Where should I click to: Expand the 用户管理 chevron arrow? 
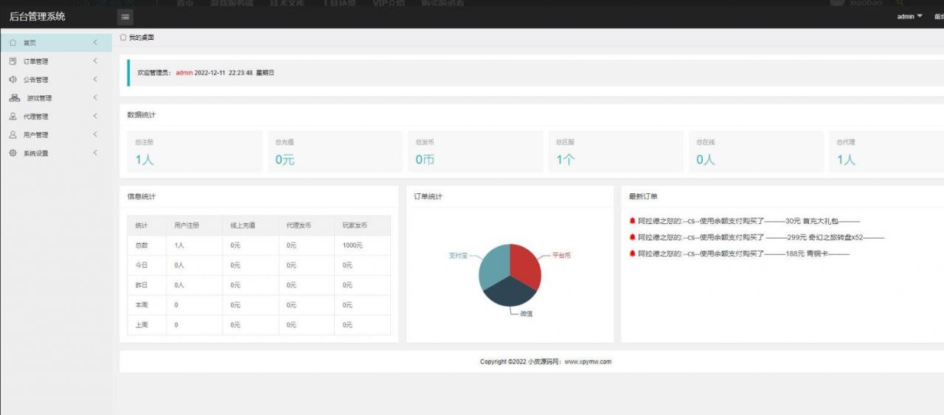[x=95, y=134]
